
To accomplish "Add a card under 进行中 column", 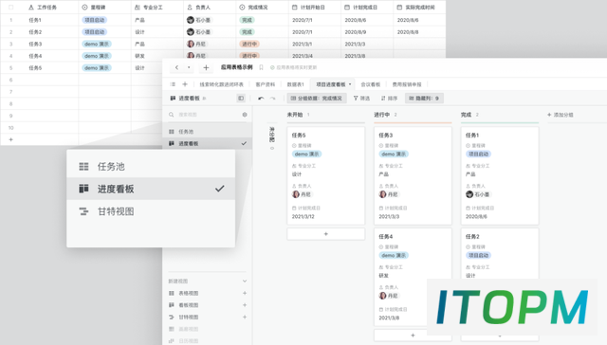I will 413,336.
